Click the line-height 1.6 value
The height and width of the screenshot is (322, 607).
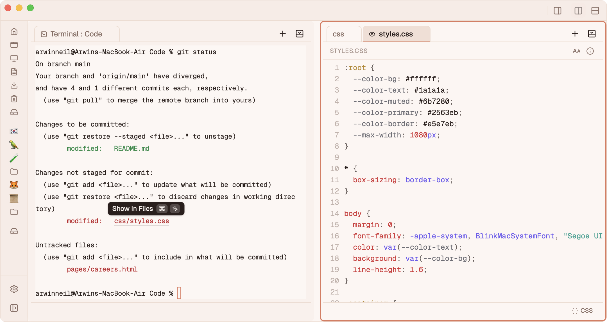coord(416,270)
